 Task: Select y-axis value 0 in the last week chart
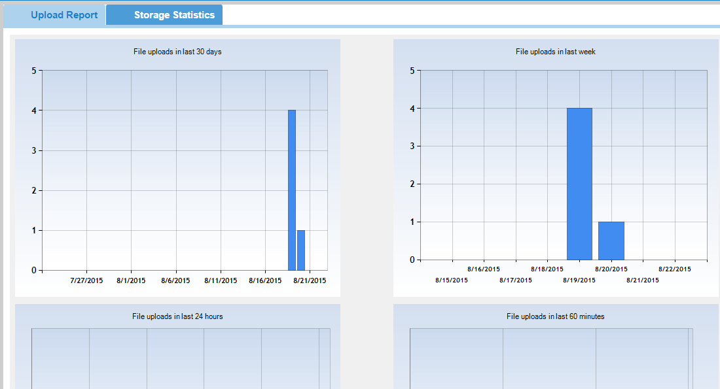pyautogui.click(x=412, y=260)
